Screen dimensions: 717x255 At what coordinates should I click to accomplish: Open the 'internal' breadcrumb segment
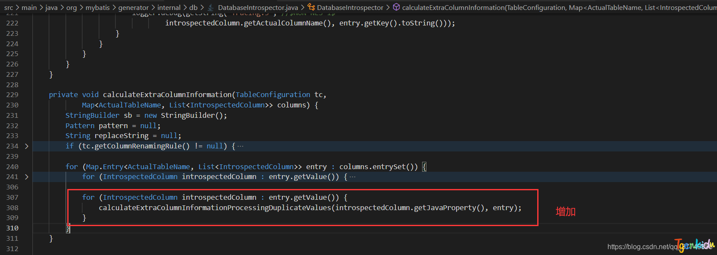(169, 7)
